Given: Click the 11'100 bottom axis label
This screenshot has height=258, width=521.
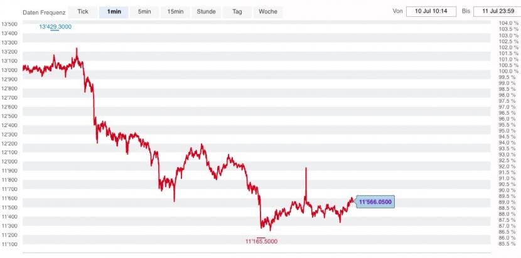Looking at the screenshot, I should [x=9, y=244].
